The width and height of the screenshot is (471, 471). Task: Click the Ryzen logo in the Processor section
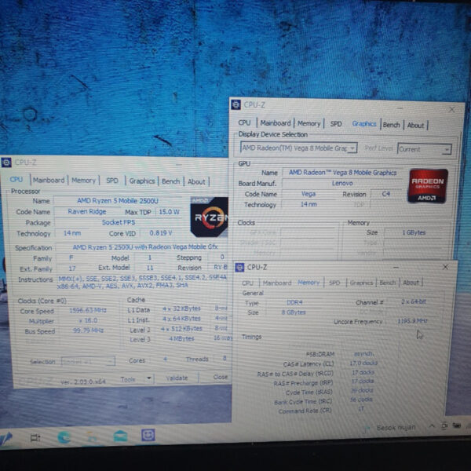click(210, 217)
